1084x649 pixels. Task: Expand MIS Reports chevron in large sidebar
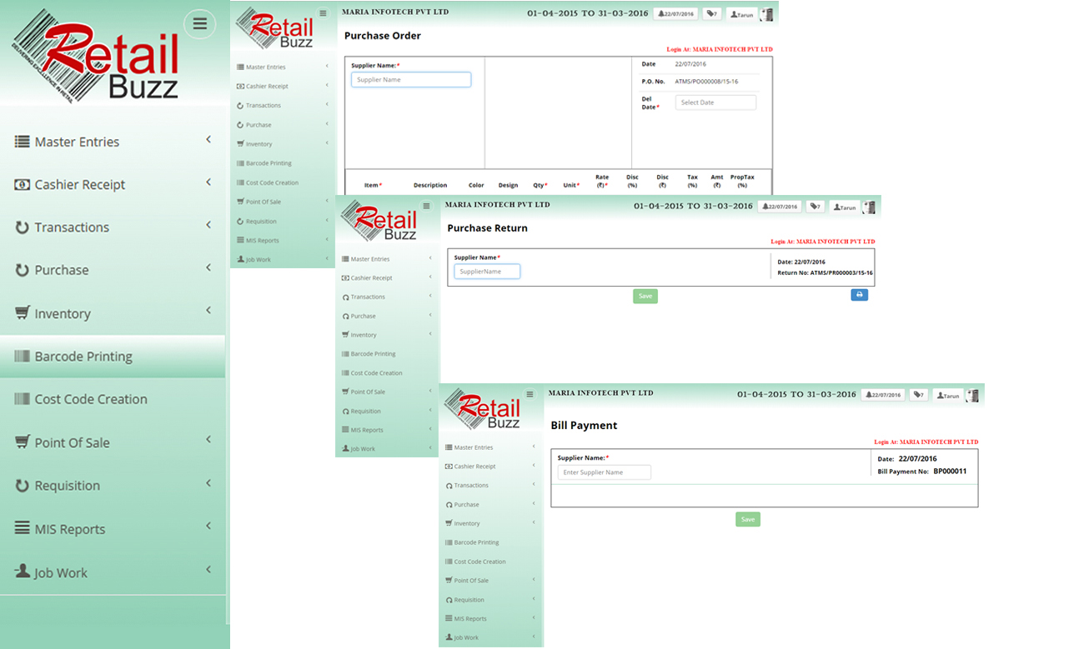(208, 526)
